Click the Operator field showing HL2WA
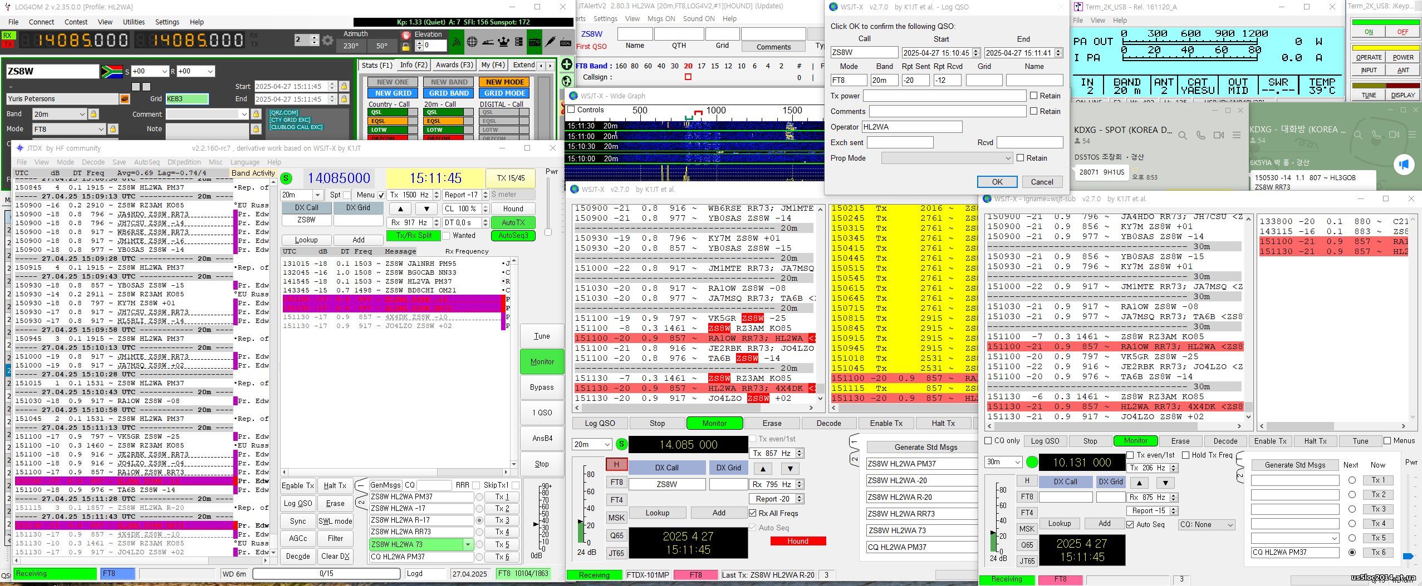Image resolution: width=1422 pixels, height=586 pixels. tap(912, 127)
